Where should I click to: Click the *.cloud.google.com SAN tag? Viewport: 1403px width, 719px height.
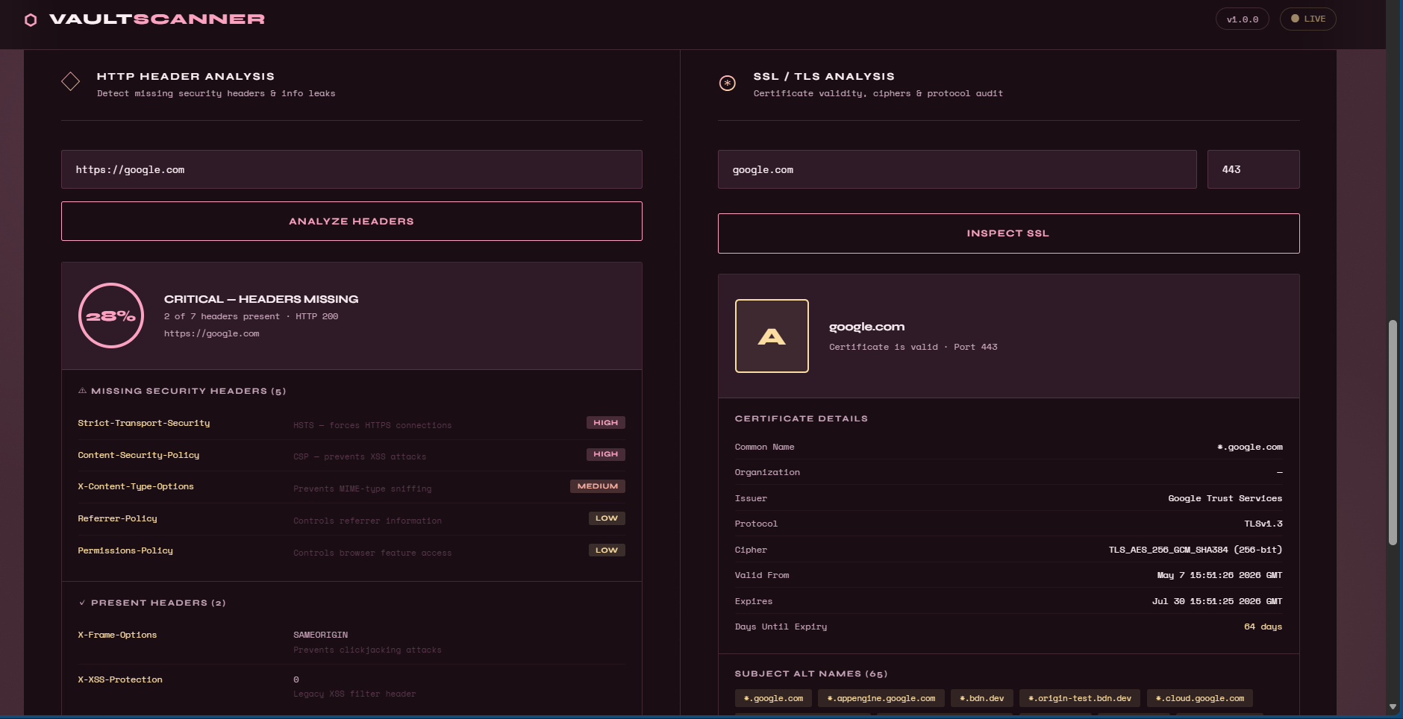coord(1200,699)
